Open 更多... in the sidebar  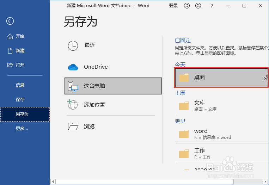25,128
